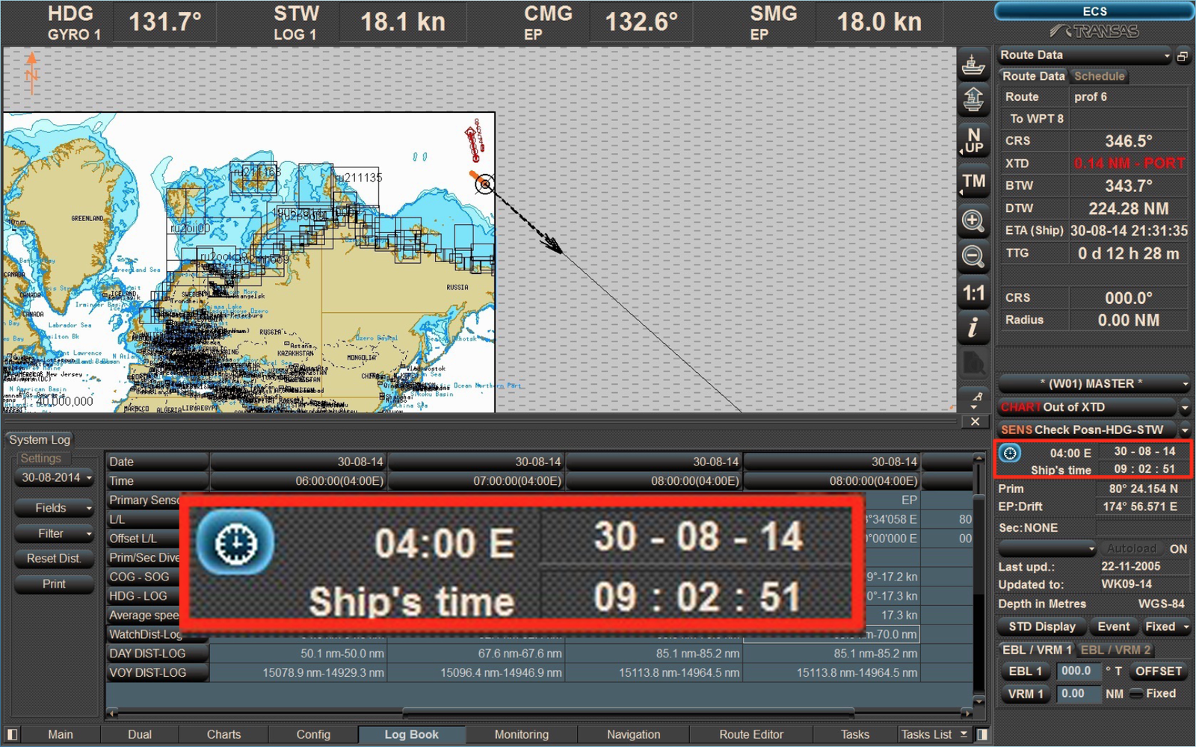The height and width of the screenshot is (747, 1196).
Task: Toggle the Autoload button
Action: 1131,548
